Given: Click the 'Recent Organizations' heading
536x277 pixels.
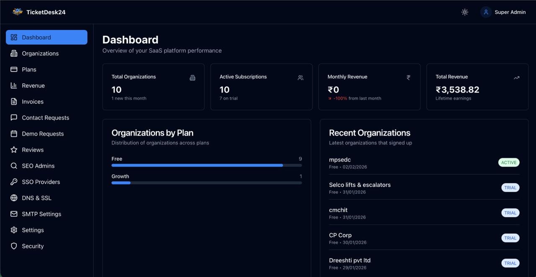Looking at the screenshot, I should coord(370,133).
